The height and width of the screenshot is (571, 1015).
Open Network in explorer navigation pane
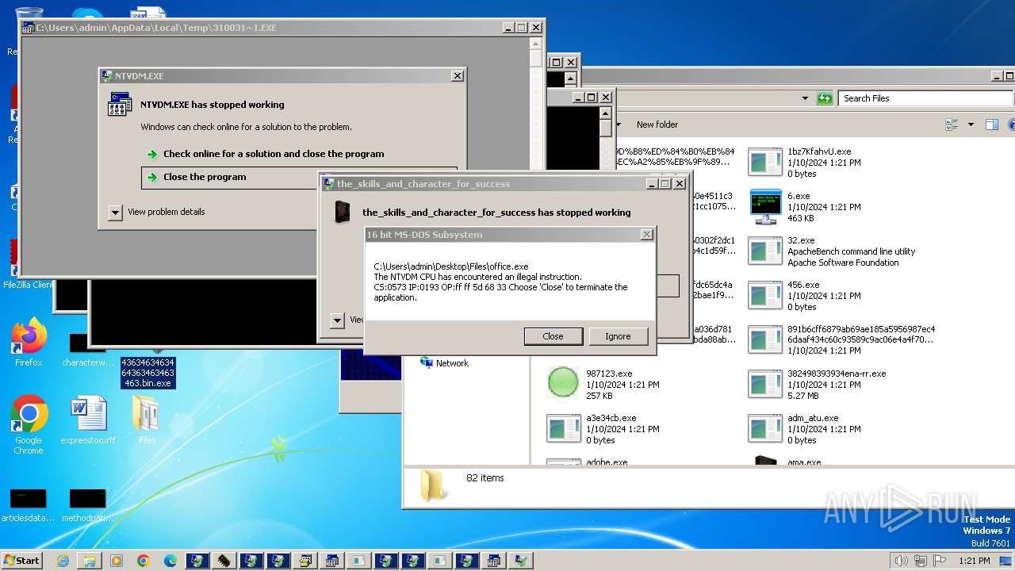(x=444, y=363)
